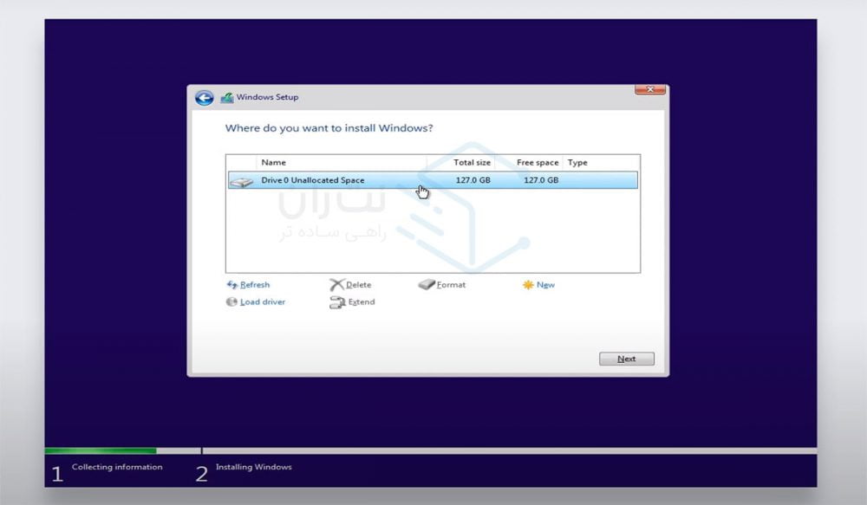The width and height of the screenshot is (867, 505).
Task: Click the Collecting information step label
Action: (x=117, y=468)
